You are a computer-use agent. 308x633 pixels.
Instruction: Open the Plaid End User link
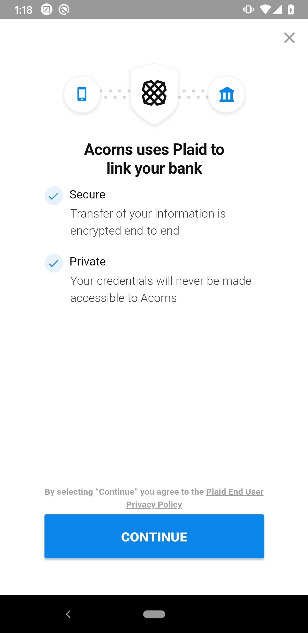tap(235, 492)
